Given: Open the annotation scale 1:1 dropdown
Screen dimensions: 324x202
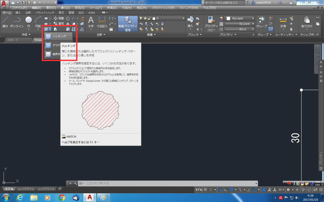Looking at the screenshot, I should tap(281, 190).
